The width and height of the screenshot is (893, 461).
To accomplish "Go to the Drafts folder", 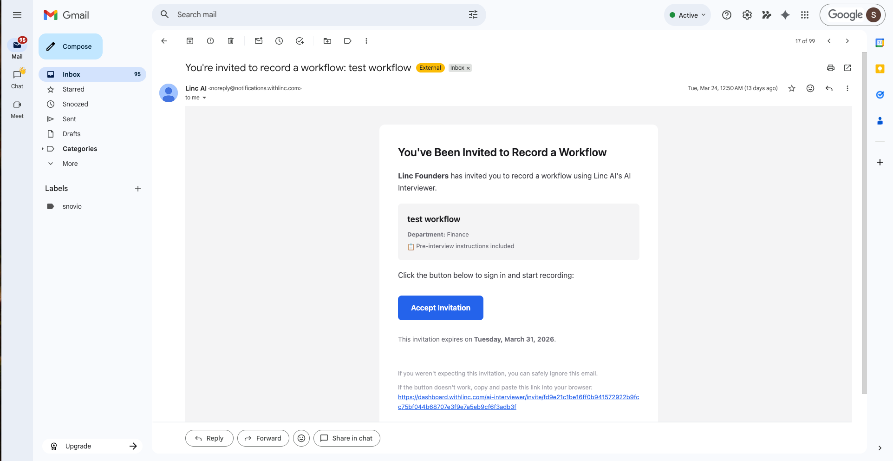I will (x=72, y=134).
